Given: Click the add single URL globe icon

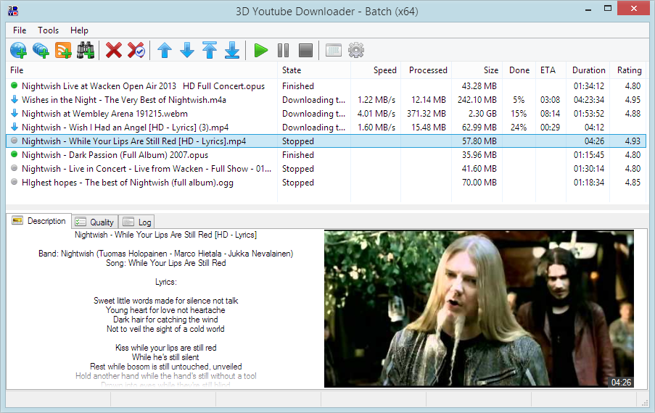Looking at the screenshot, I should coord(18,50).
